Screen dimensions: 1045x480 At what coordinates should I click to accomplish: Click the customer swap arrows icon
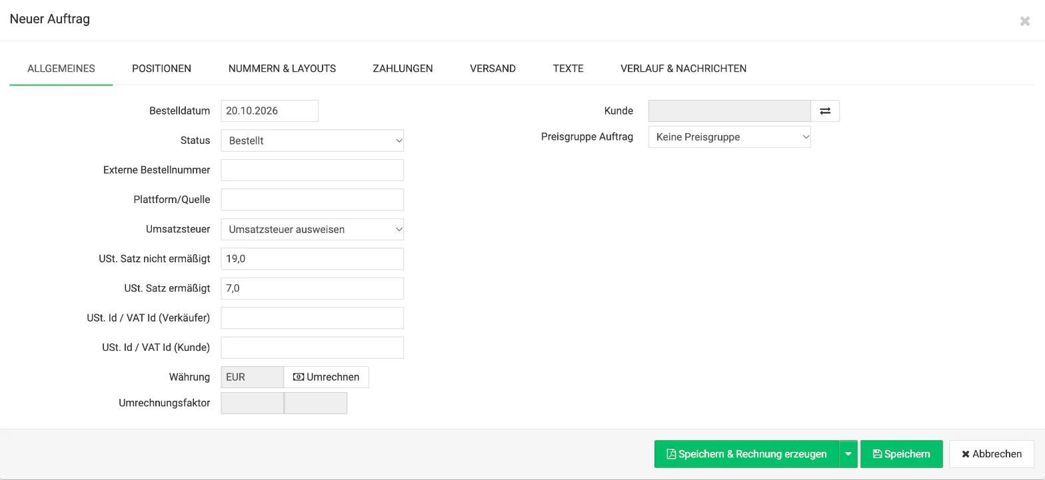pos(825,111)
